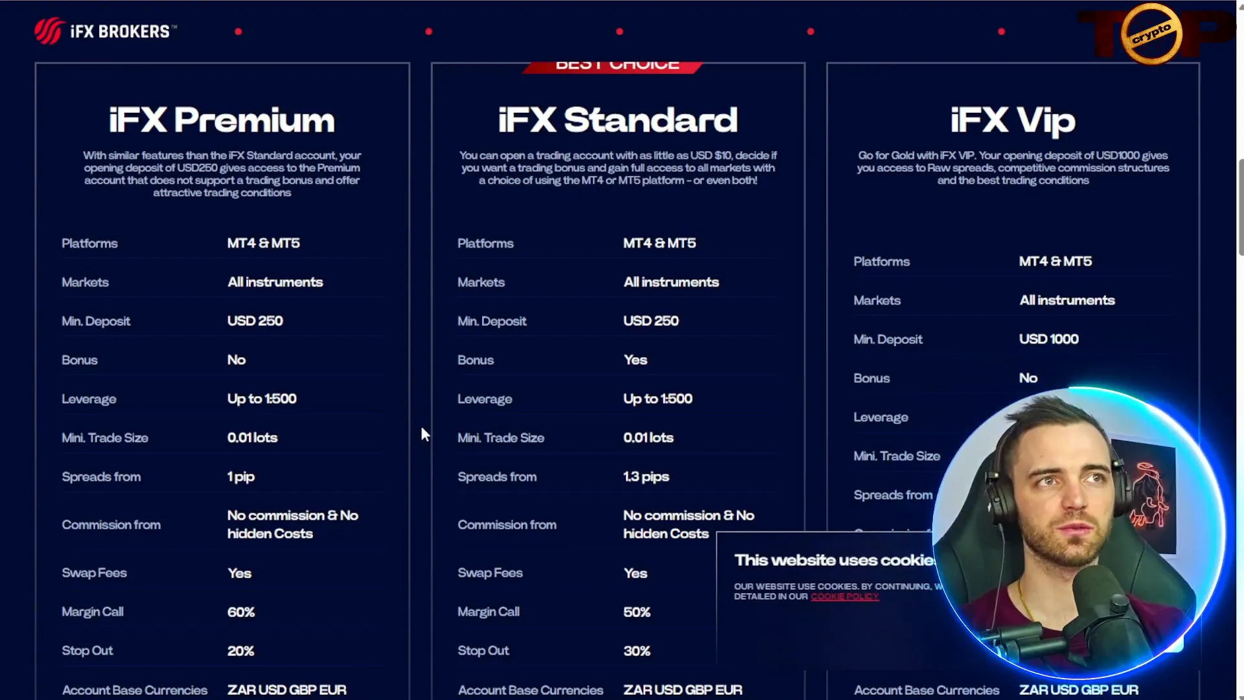Click the iFX Premium heading

222,120
